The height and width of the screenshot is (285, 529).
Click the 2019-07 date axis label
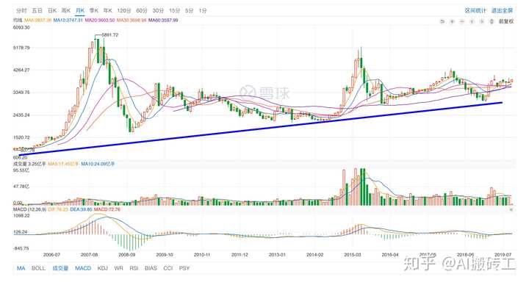tap(503, 255)
